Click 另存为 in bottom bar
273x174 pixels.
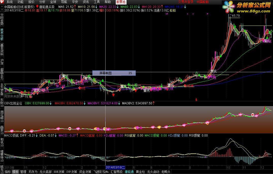(x=33, y=172)
